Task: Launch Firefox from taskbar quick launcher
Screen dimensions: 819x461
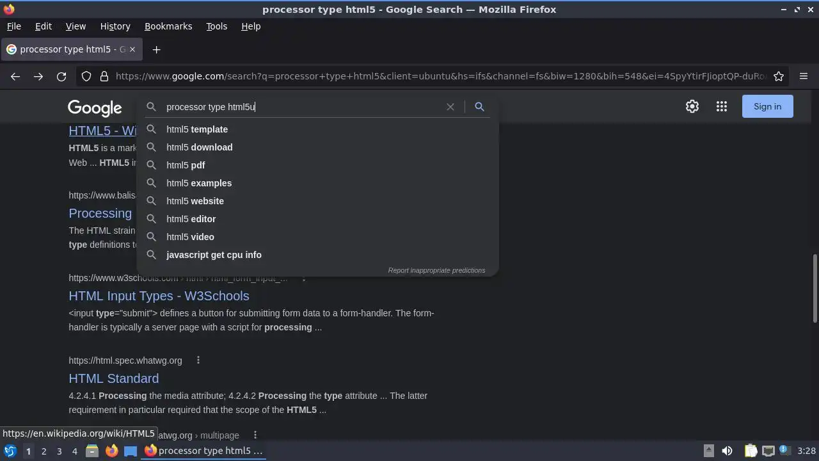Action: point(111,451)
